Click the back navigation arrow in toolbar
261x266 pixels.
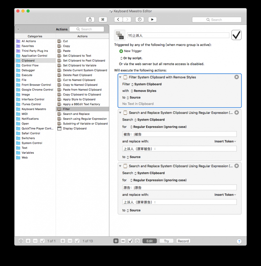click(118, 19)
